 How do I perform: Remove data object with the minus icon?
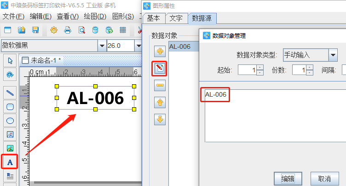pos(160,86)
